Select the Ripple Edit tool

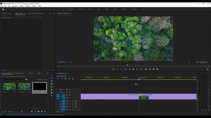click(52, 81)
